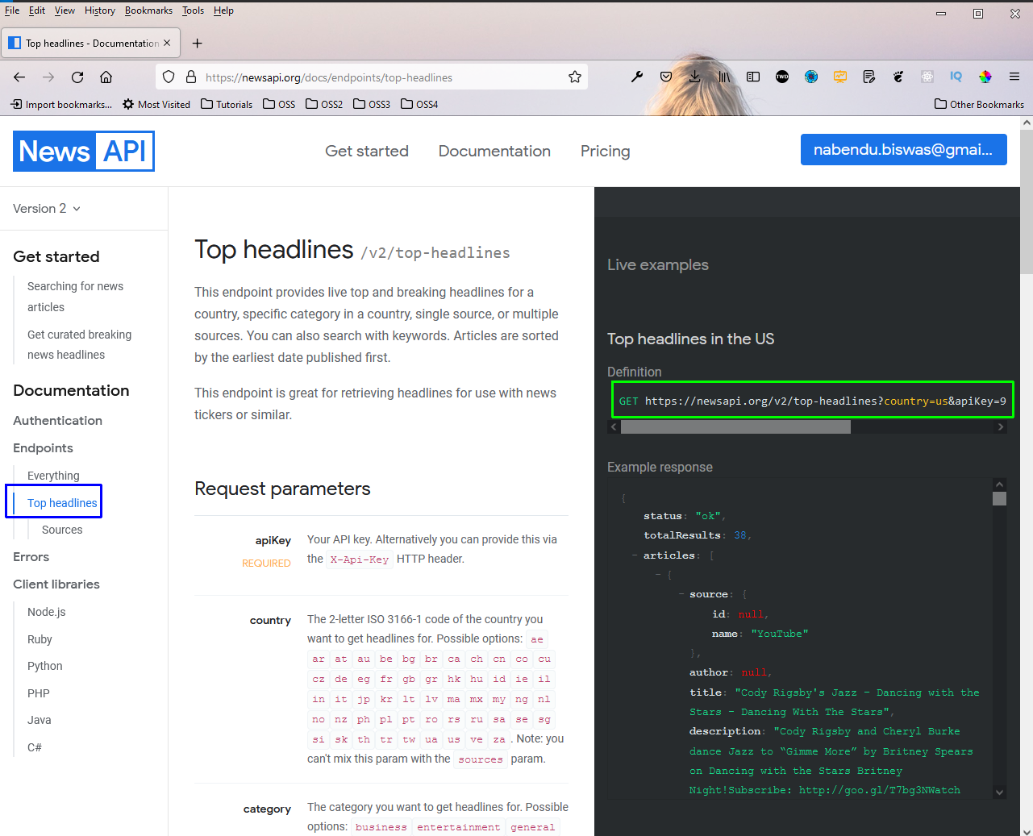The height and width of the screenshot is (836, 1033).
Task: Collapse the source object in example response
Action: click(x=681, y=594)
